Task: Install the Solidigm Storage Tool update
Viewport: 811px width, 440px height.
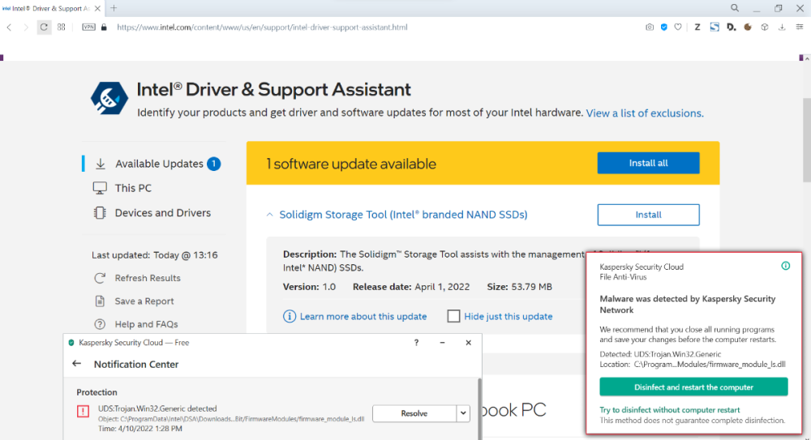Action: pyautogui.click(x=648, y=215)
